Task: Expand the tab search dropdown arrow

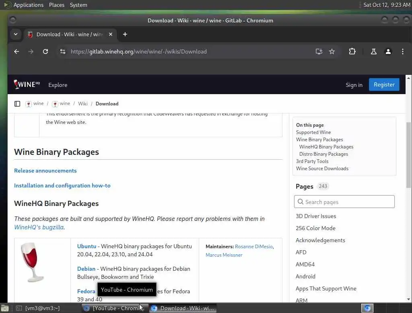Action: click(x=16, y=34)
